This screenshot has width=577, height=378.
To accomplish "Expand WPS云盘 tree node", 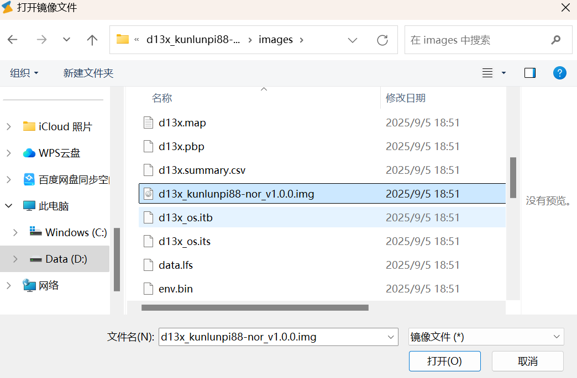I will point(9,153).
